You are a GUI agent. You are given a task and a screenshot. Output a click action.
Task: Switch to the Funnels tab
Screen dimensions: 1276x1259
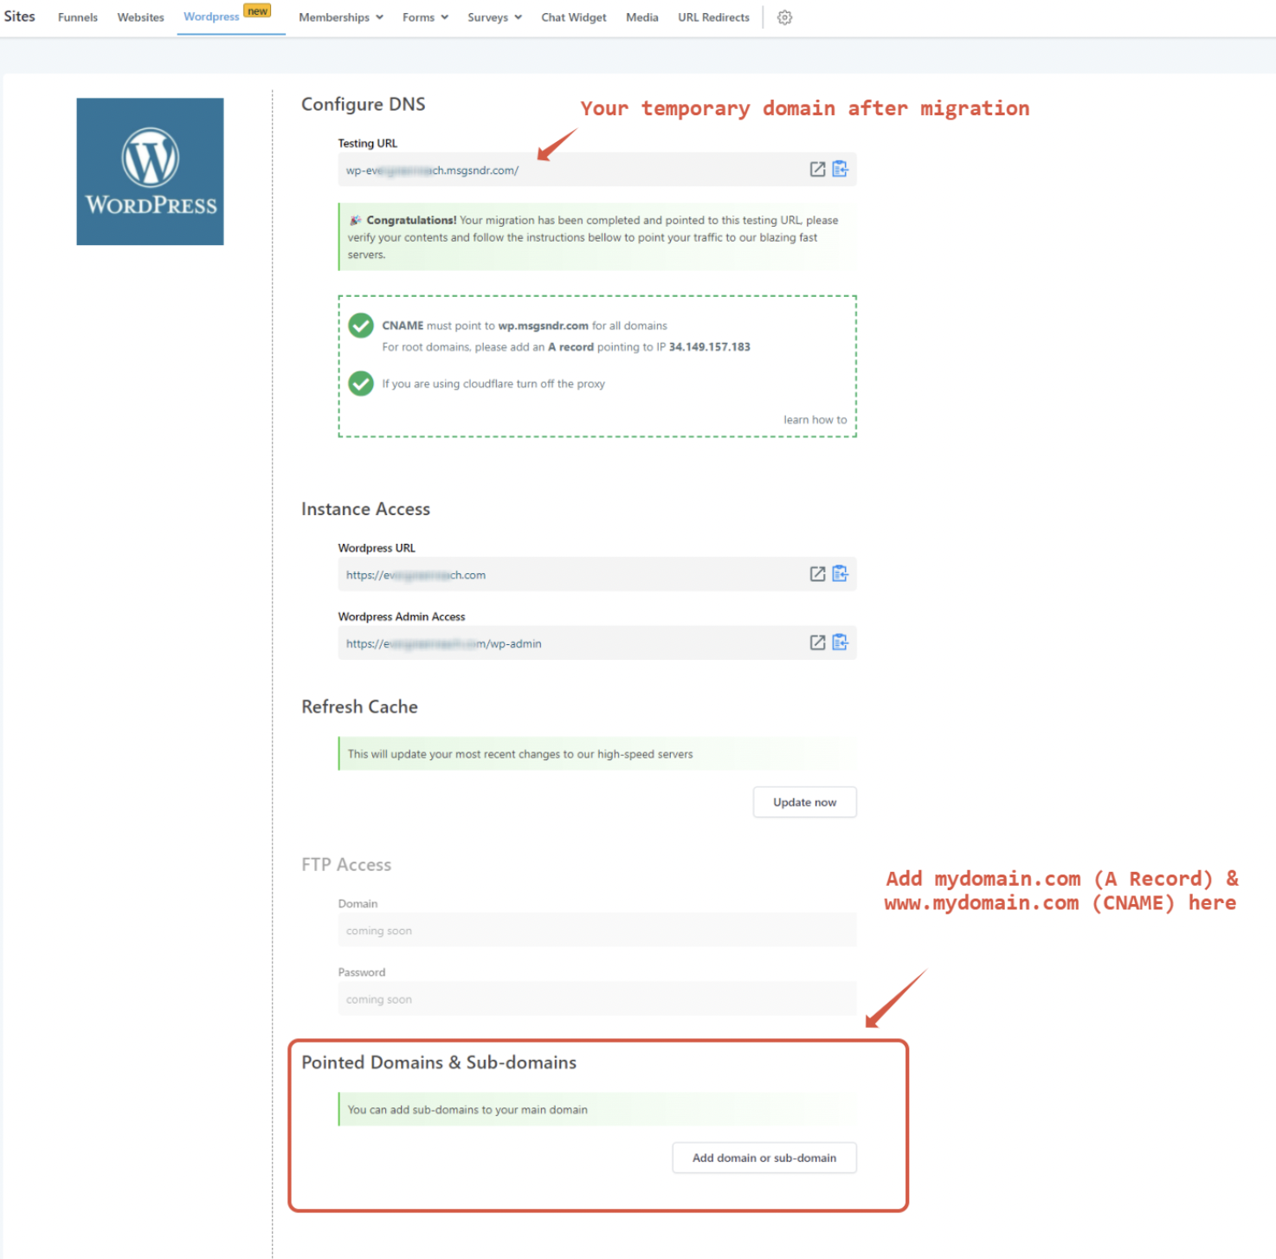78,17
